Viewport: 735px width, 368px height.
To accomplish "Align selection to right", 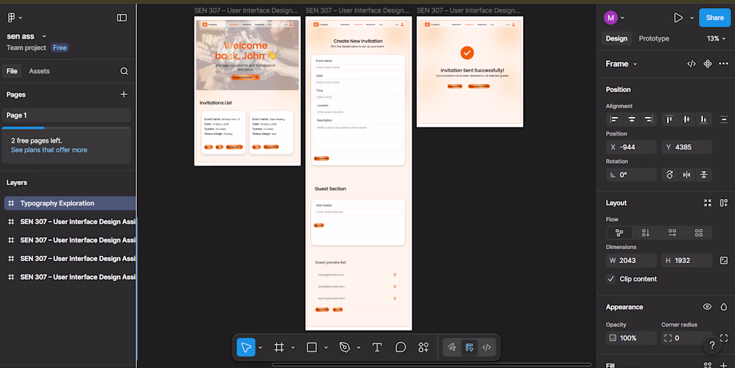I will (648, 120).
